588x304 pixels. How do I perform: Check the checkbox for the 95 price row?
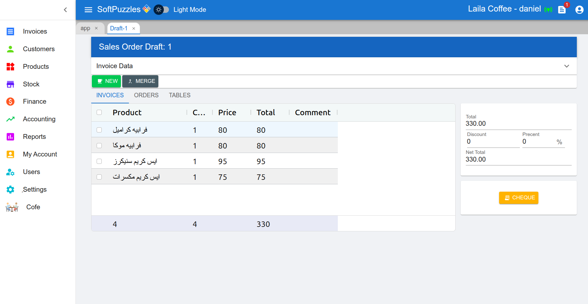pyautogui.click(x=99, y=161)
